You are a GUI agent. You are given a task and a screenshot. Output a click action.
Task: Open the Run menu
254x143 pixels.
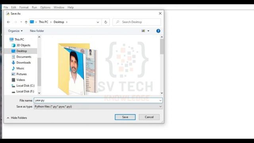point(35,7)
